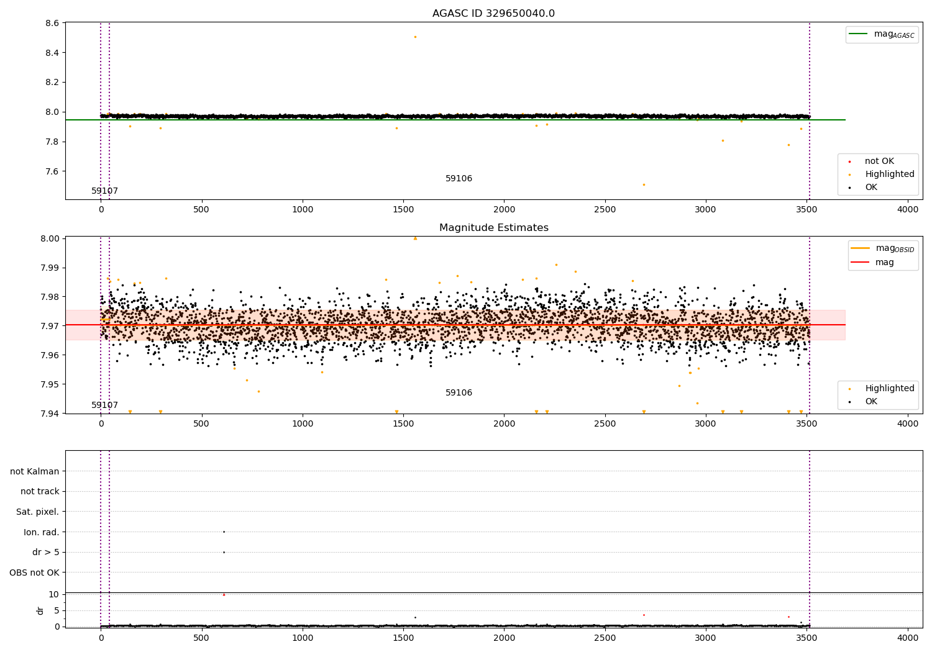Click the 'Magnitude Estimates' subplot title
932x652 pixels.
[x=493, y=228]
